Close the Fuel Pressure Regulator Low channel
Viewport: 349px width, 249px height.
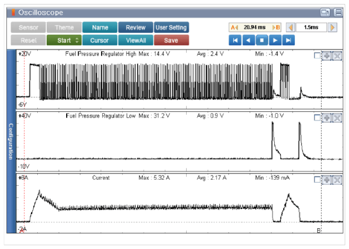[337, 118]
